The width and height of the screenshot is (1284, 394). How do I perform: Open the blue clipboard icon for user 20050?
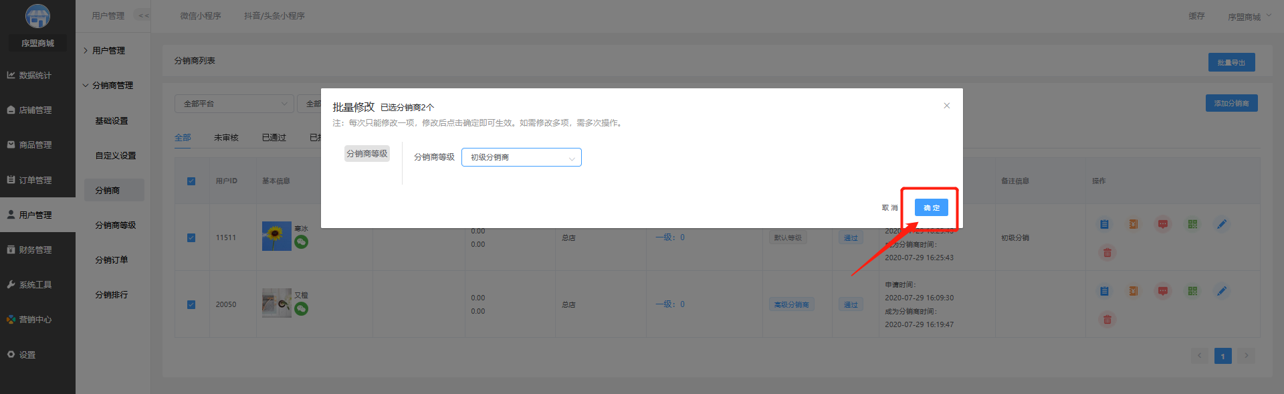pos(1105,291)
